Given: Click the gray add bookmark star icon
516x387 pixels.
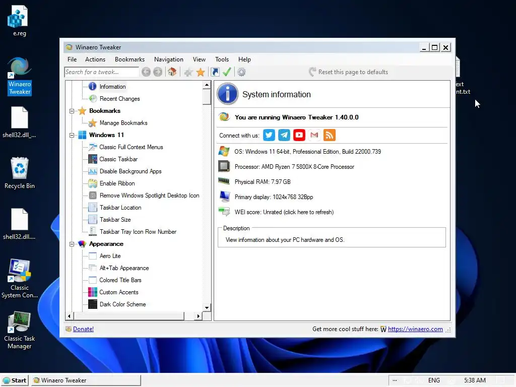Looking at the screenshot, I should 188,72.
